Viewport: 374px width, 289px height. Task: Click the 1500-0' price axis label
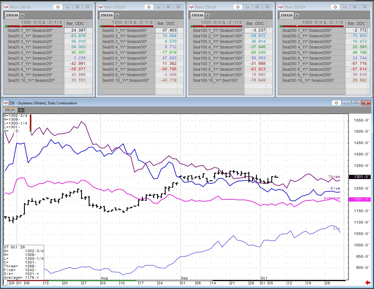click(x=362, y=131)
